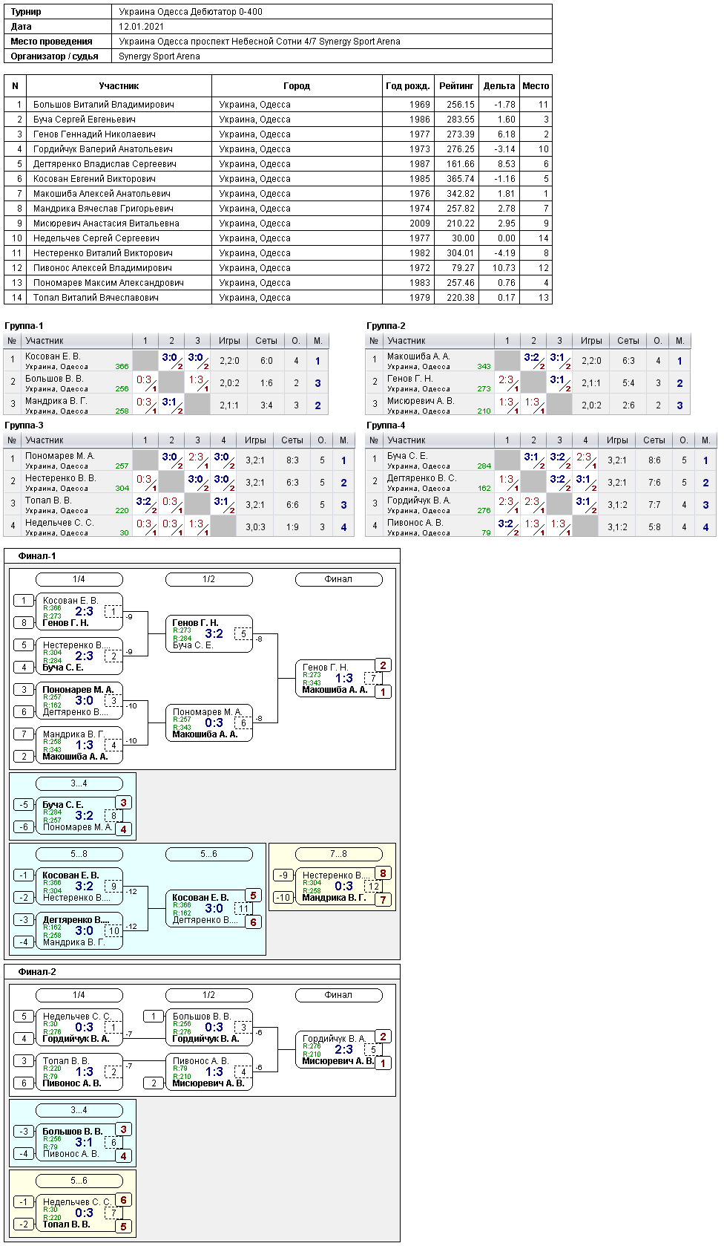
Task: Select participant 'Топал Виталий Вячеславович'
Action: 96,298
